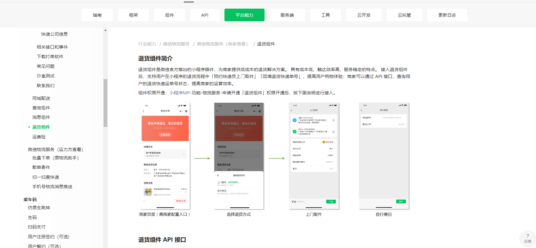536x248 pixels.
Task: Go to the 工具 tab
Action: pyautogui.click(x=325, y=15)
